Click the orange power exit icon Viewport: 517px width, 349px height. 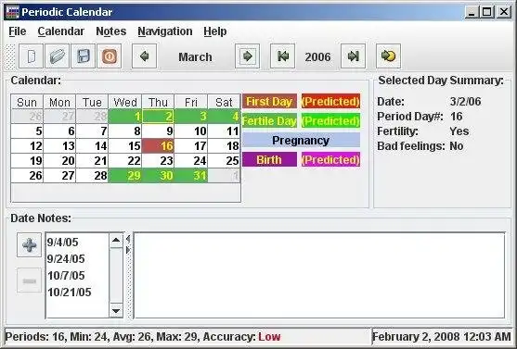(x=110, y=56)
